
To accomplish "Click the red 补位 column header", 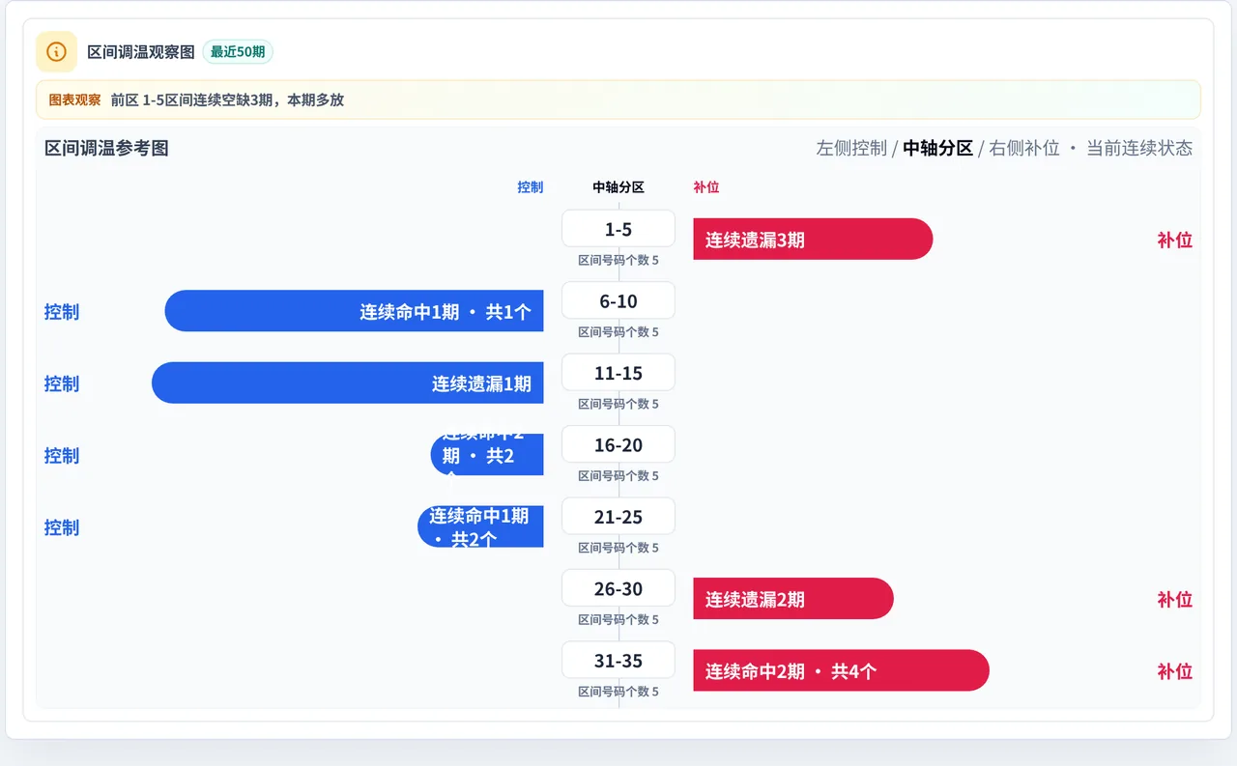I will point(706,187).
